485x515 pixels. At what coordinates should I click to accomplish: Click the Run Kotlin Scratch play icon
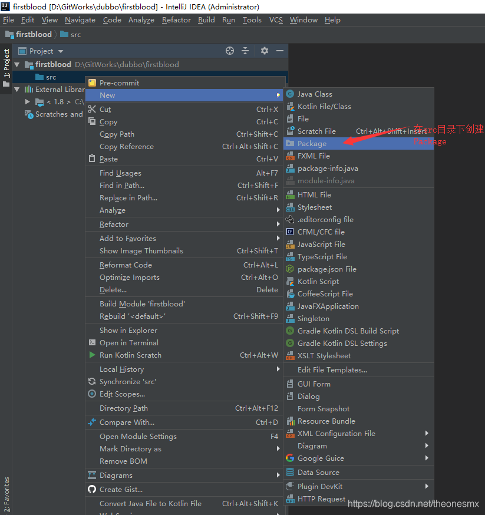coord(93,355)
